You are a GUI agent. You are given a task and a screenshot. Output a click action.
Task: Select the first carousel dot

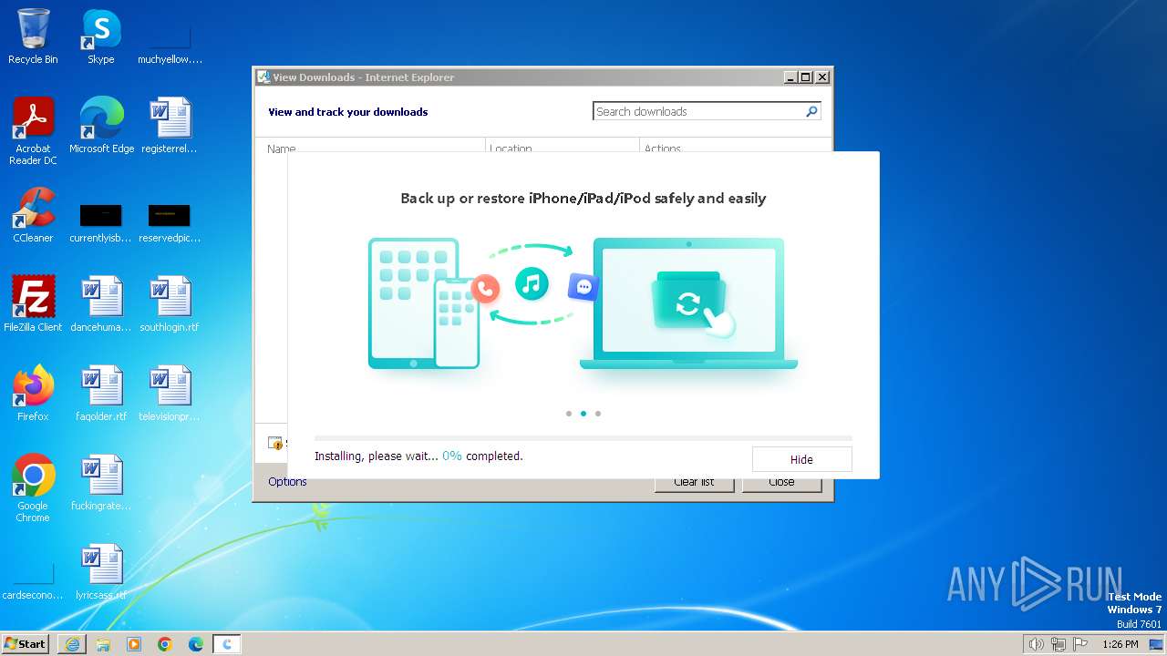(569, 414)
